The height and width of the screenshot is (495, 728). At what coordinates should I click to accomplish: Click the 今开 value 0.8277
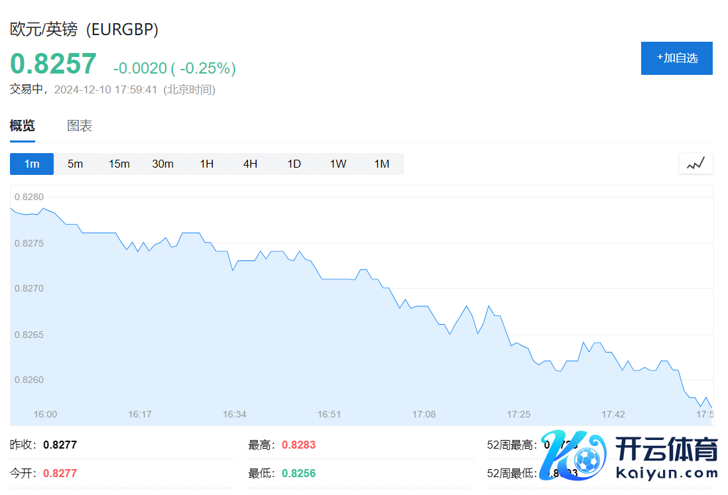60,473
